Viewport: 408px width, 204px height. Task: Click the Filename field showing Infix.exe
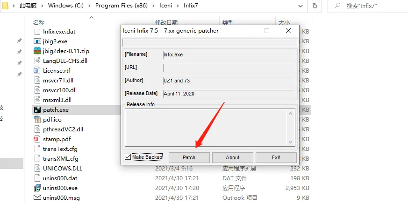tap(229, 54)
